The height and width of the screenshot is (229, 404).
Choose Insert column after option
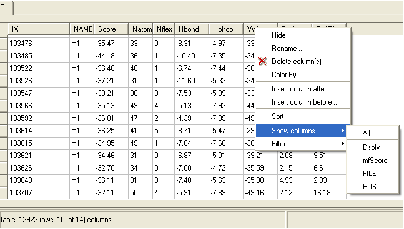[302, 89]
